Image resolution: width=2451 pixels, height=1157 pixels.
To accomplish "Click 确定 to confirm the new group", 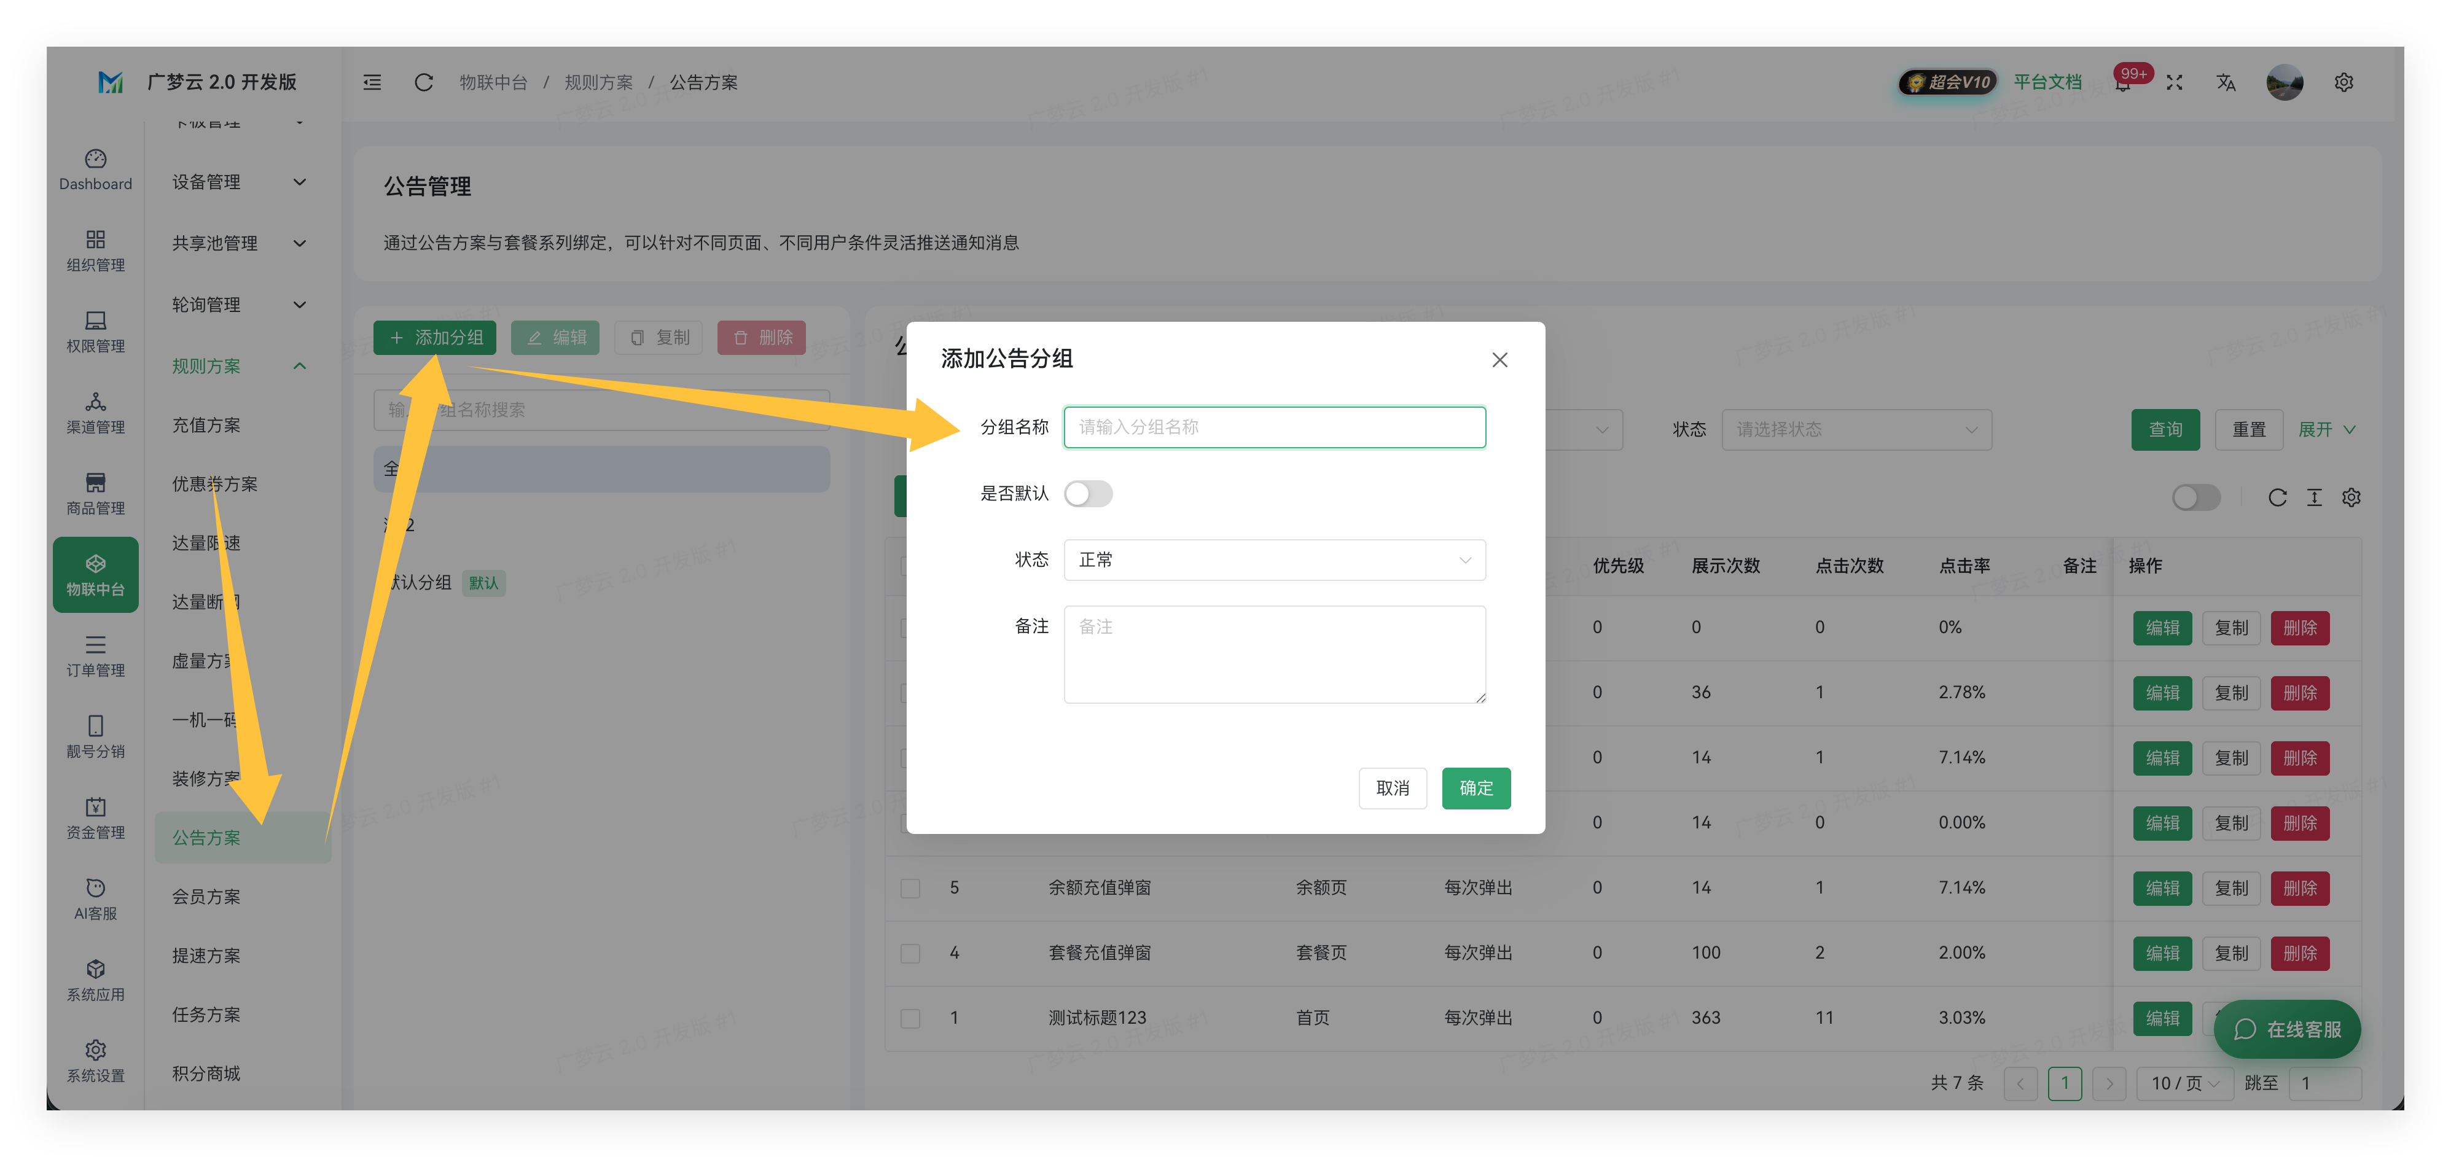I will (x=1475, y=788).
